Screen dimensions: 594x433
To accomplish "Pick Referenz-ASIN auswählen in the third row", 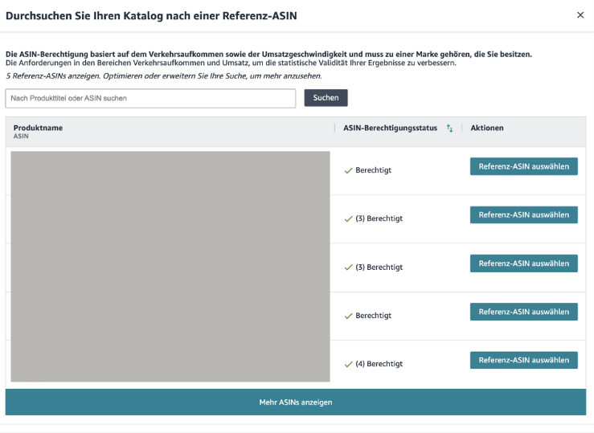I will 523,263.
